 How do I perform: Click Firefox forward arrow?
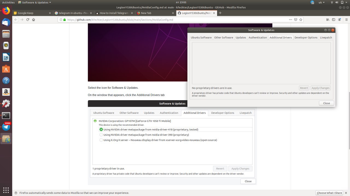coord(22,20)
